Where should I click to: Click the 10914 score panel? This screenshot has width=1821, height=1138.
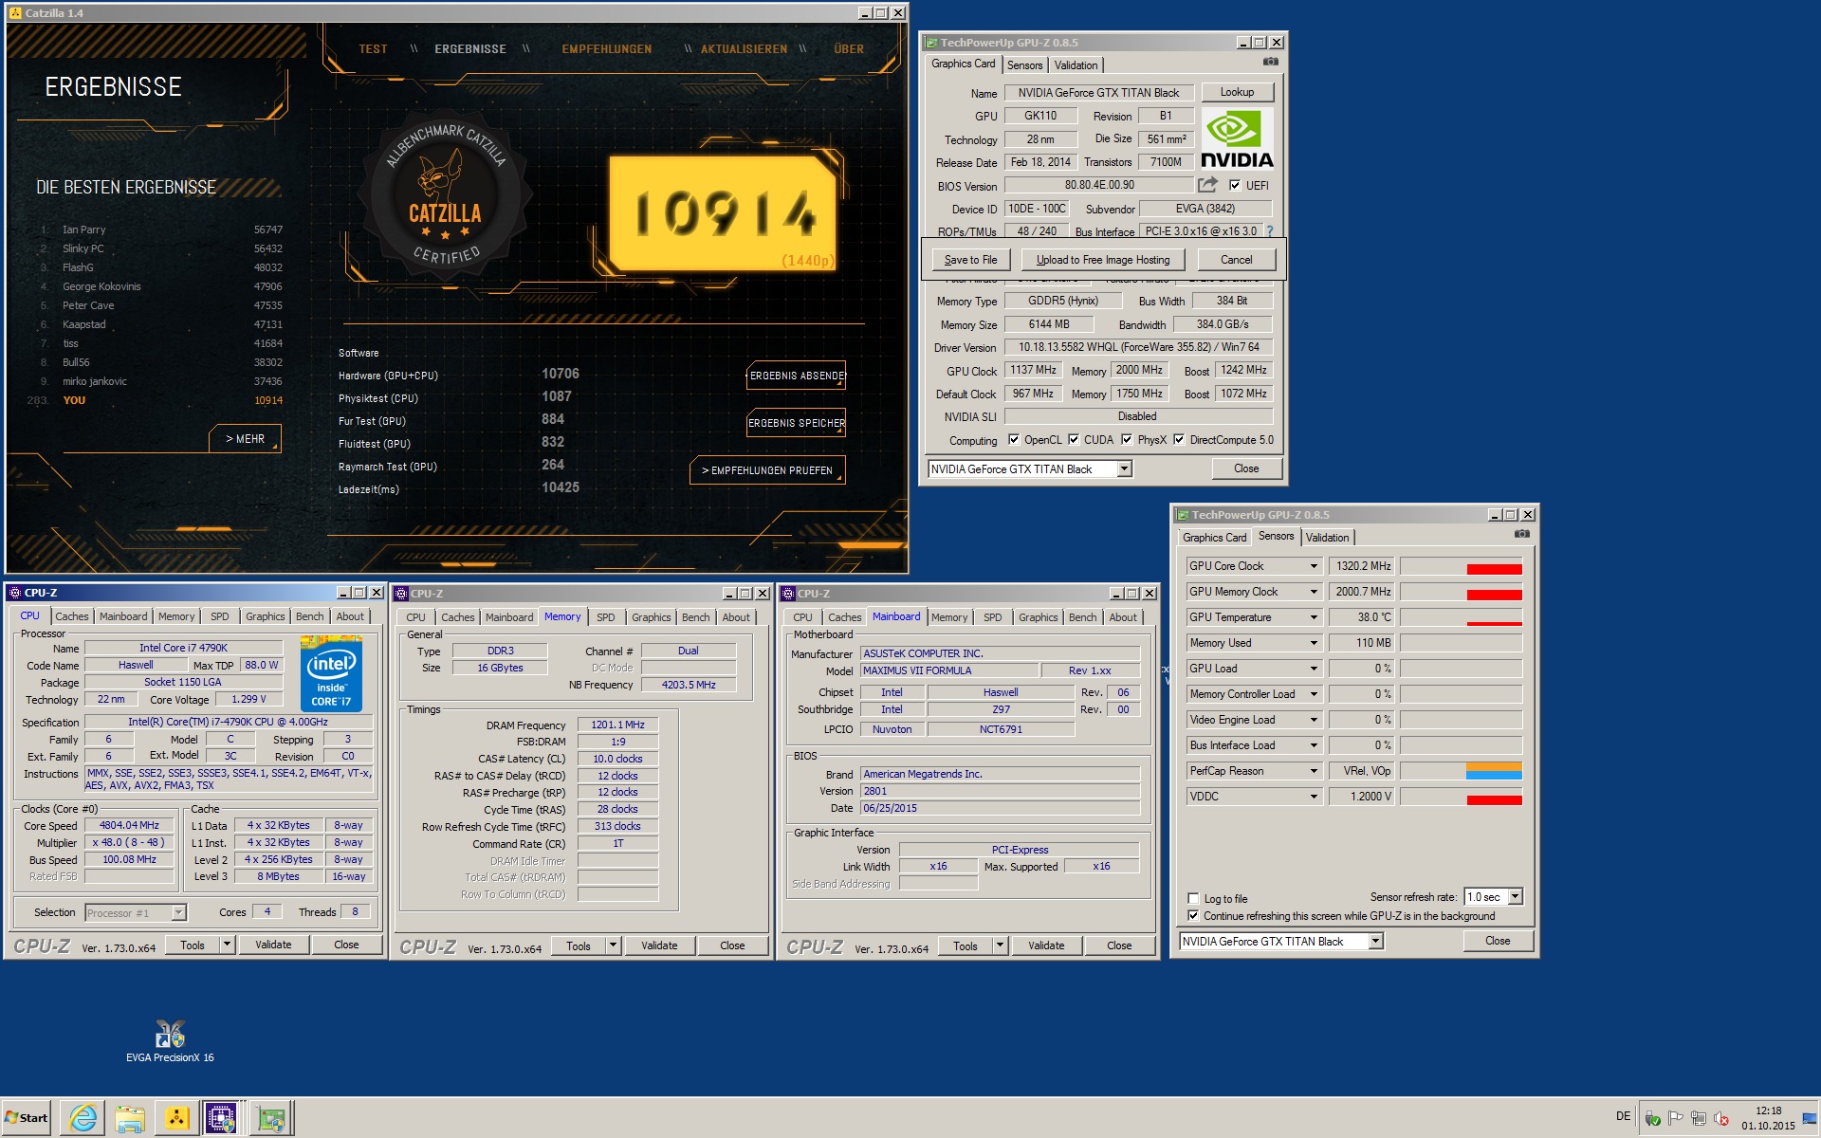click(723, 213)
